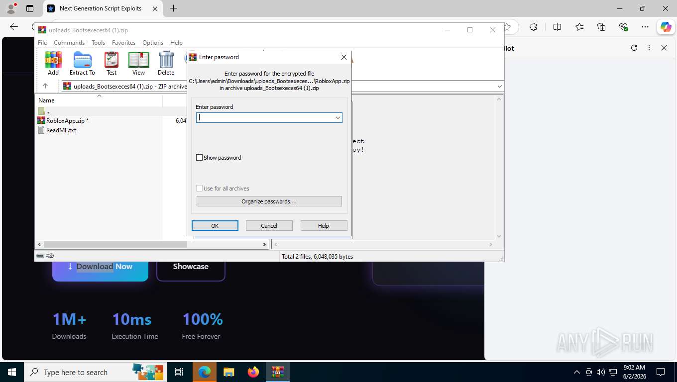Click the drive icon in WinRAR status bar
Screen dimensions: 677x382
pyautogui.click(x=40, y=256)
